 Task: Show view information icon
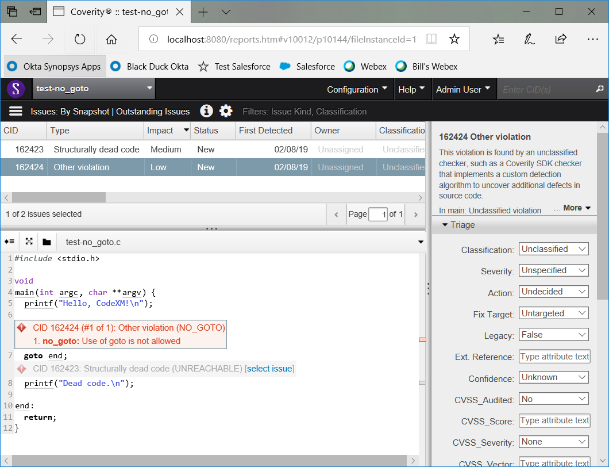(206, 111)
